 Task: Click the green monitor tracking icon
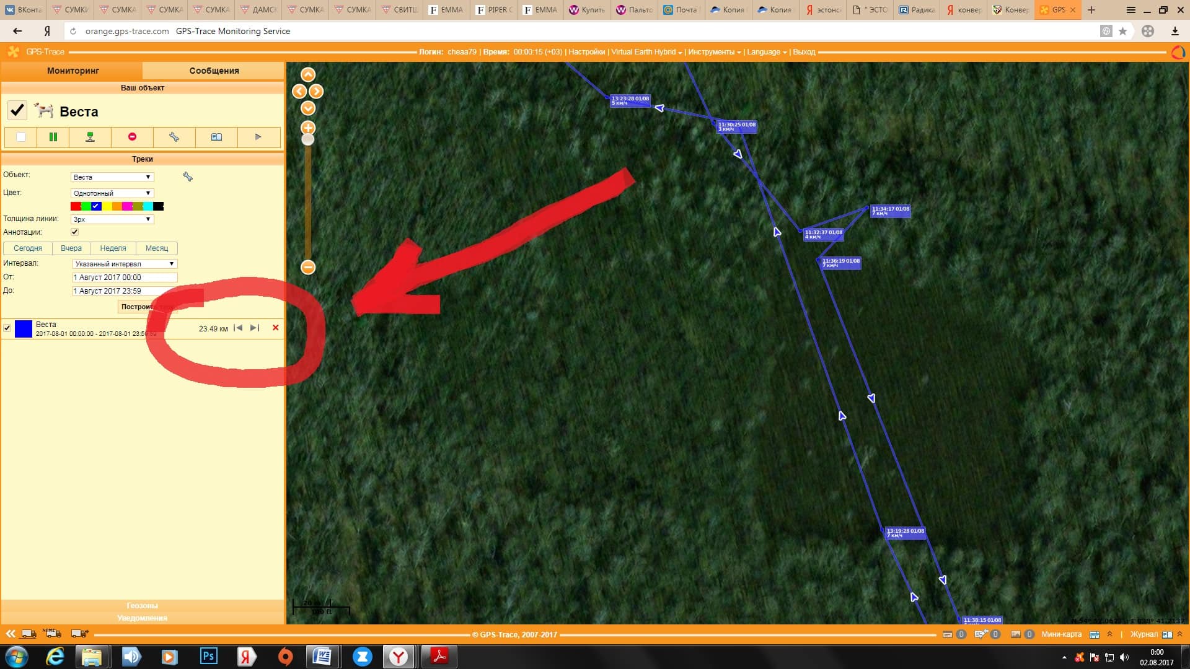click(x=90, y=137)
